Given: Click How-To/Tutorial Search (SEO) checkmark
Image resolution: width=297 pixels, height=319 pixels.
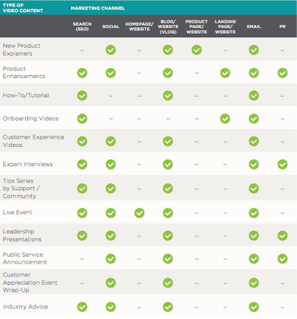Looking at the screenshot, I should (x=82, y=96).
